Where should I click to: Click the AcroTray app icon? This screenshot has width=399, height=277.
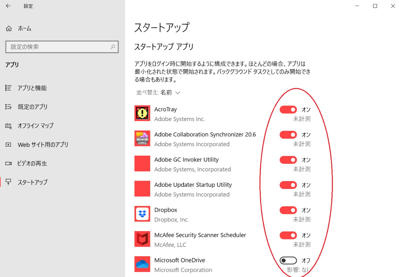tap(142, 113)
